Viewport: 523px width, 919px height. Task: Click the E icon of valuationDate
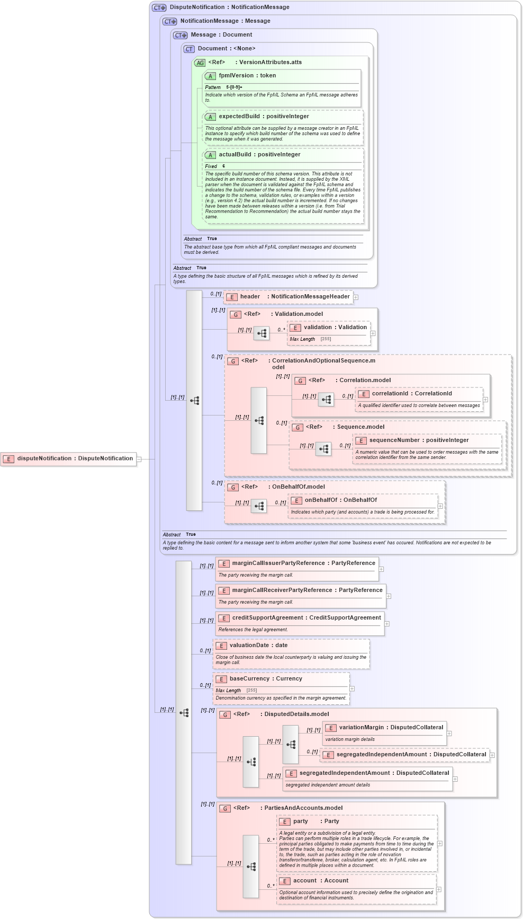(x=221, y=646)
